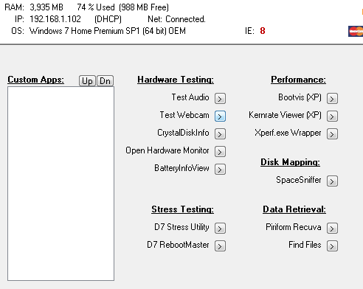Click the Windows 7 Home Premium OS text
The width and height of the screenshot is (363, 289).
point(108,31)
